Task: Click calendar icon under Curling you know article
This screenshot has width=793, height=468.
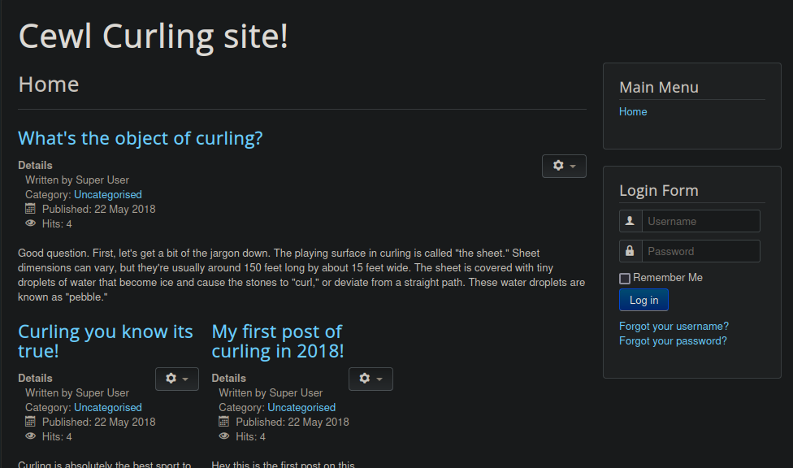Action: [30, 422]
